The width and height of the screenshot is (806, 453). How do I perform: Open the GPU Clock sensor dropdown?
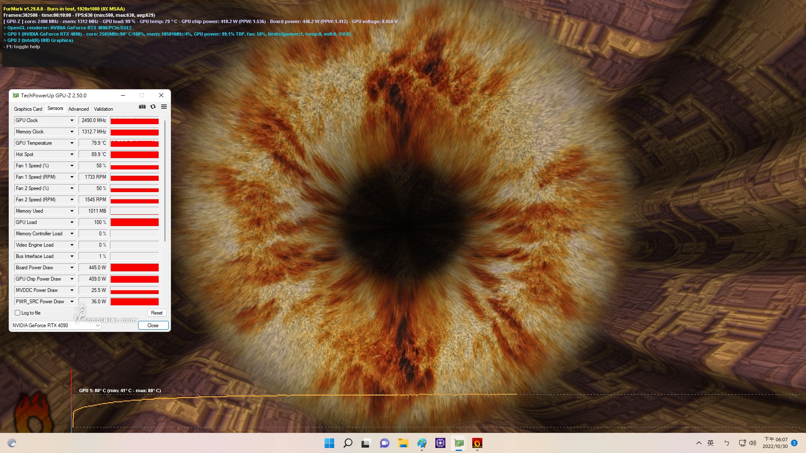click(x=72, y=120)
